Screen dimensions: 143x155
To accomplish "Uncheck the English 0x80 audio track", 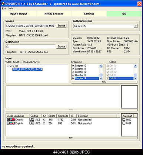I will [x=8, y=119].
